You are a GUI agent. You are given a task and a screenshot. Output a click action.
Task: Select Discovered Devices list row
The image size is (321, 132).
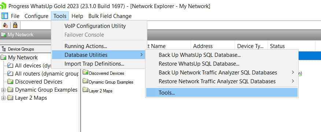107,73
